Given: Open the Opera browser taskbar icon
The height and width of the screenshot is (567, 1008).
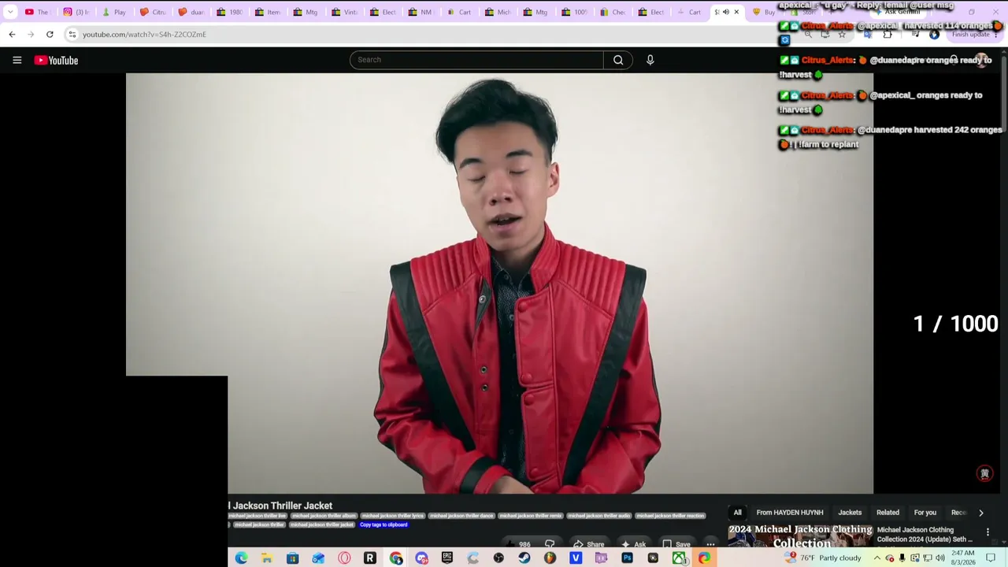Looking at the screenshot, I should pos(344,558).
